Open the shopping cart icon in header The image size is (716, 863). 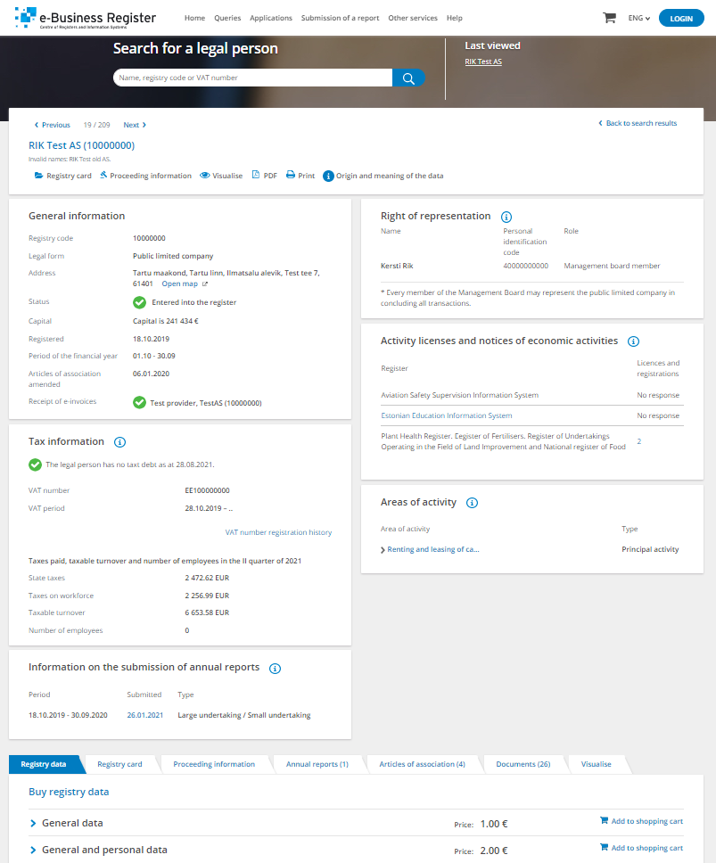609,18
